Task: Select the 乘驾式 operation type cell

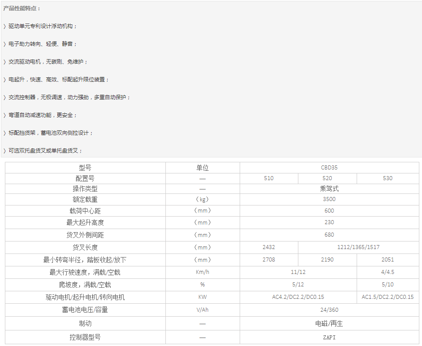Action: (x=328, y=189)
